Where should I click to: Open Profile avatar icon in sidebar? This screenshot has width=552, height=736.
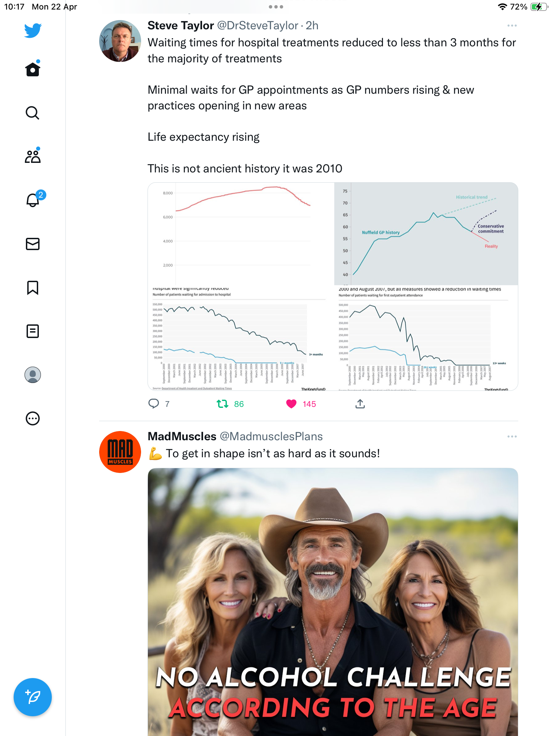tap(33, 375)
